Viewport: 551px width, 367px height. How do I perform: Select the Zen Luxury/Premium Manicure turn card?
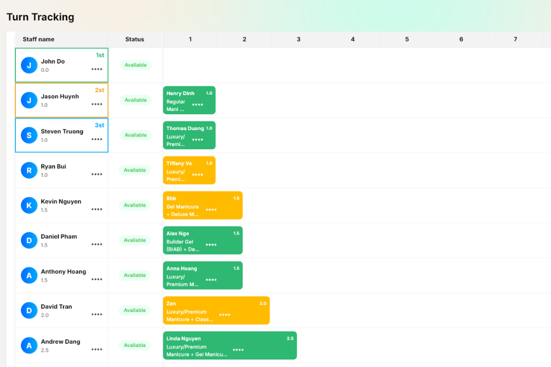coord(216,310)
